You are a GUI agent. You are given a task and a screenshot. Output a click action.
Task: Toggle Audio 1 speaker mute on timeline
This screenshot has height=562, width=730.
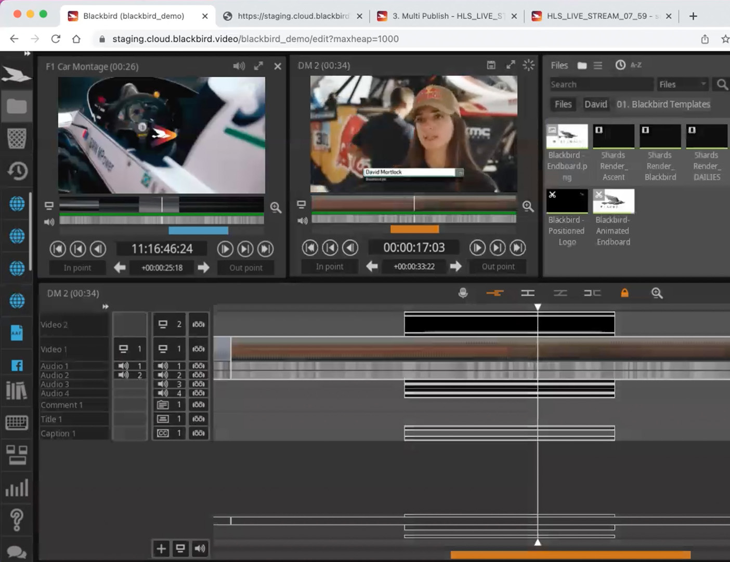pyautogui.click(x=163, y=366)
